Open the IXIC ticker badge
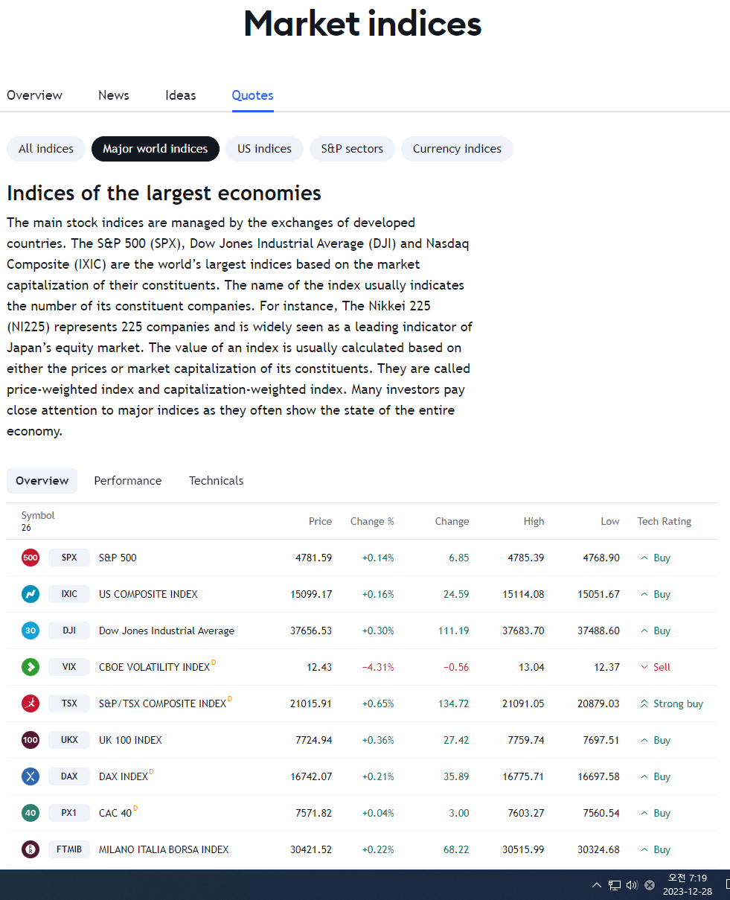The height and width of the screenshot is (900, 730). point(69,594)
